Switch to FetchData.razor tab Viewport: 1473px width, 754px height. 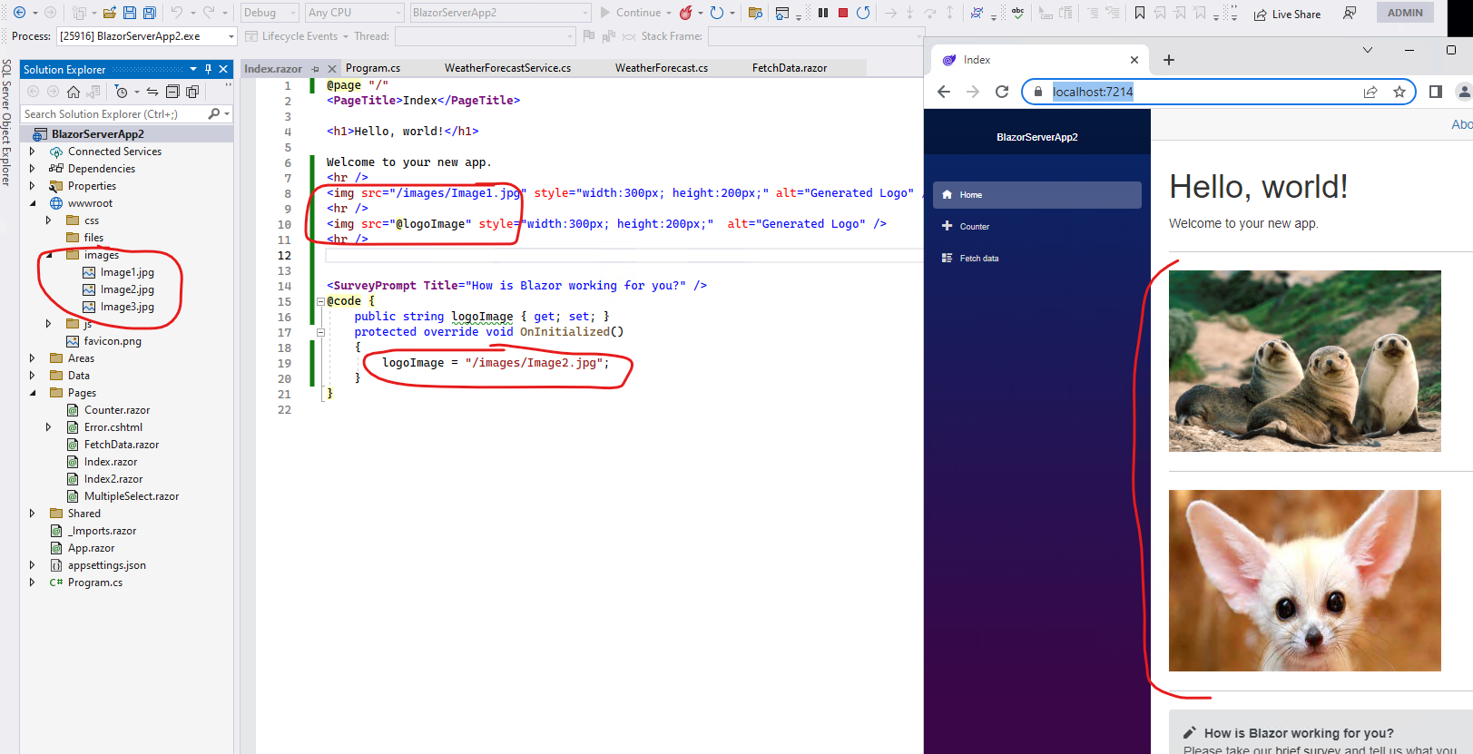pyautogui.click(x=789, y=68)
